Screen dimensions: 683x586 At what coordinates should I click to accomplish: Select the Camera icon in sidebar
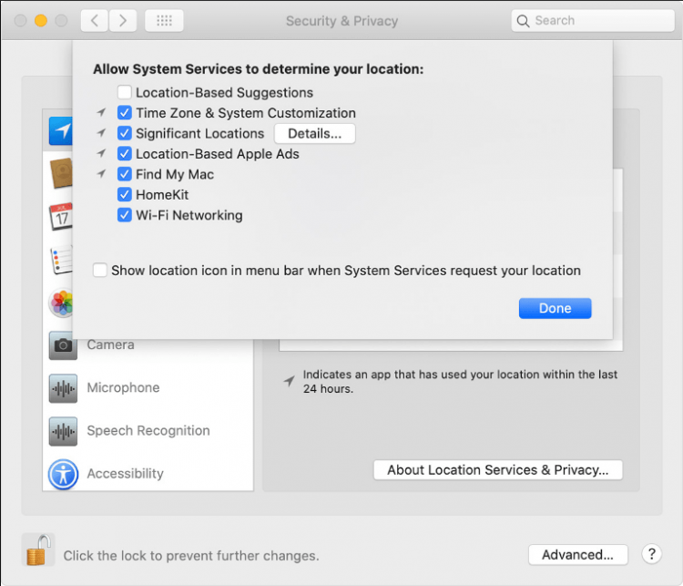(63, 345)
